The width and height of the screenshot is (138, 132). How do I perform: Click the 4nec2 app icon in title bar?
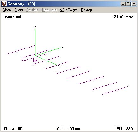click(4, 4)
